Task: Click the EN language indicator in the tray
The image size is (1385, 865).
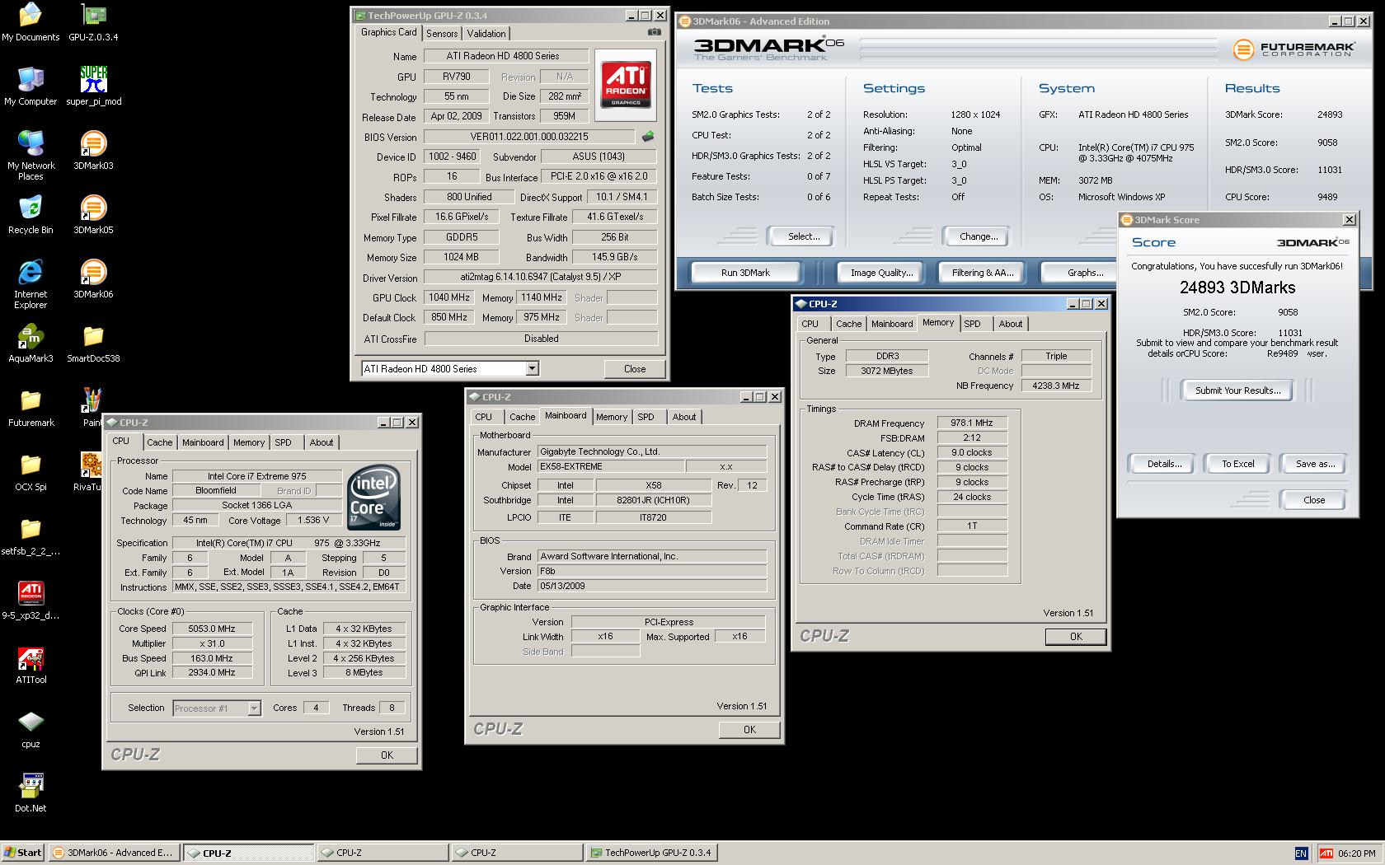Action: [x=1301, y=853]
